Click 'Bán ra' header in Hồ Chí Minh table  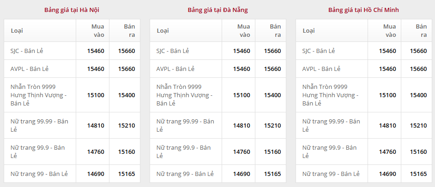click(421, 30)
